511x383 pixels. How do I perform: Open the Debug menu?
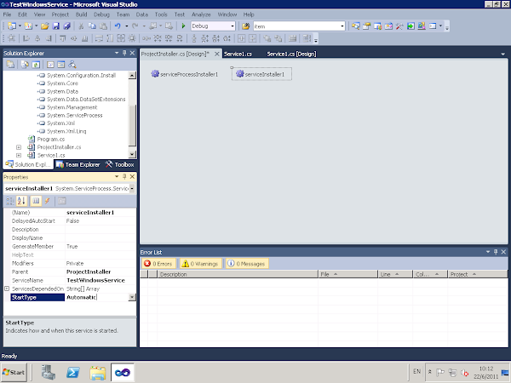(x=101, y=14)
